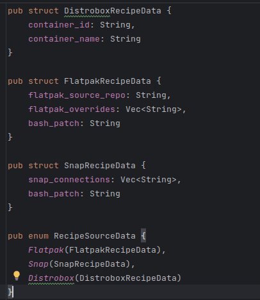Click highlighted opening brace of RecipeSourceData

coord(143,236)
